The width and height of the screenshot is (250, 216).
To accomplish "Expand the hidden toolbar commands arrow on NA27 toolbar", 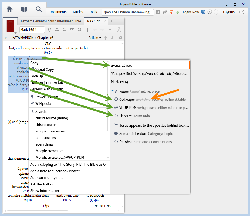I will tap(110, 30).
